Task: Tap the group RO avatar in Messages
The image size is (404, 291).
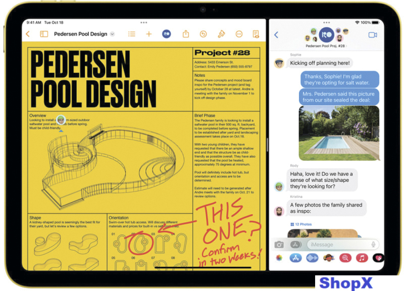Action: tap(327, 35)
